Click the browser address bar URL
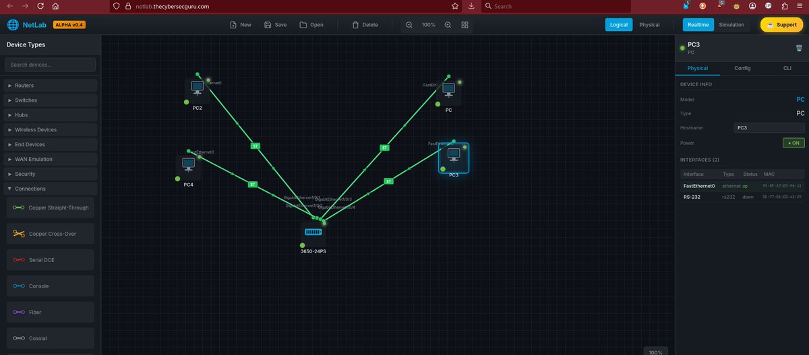809x355 pixels. point(172,6)
